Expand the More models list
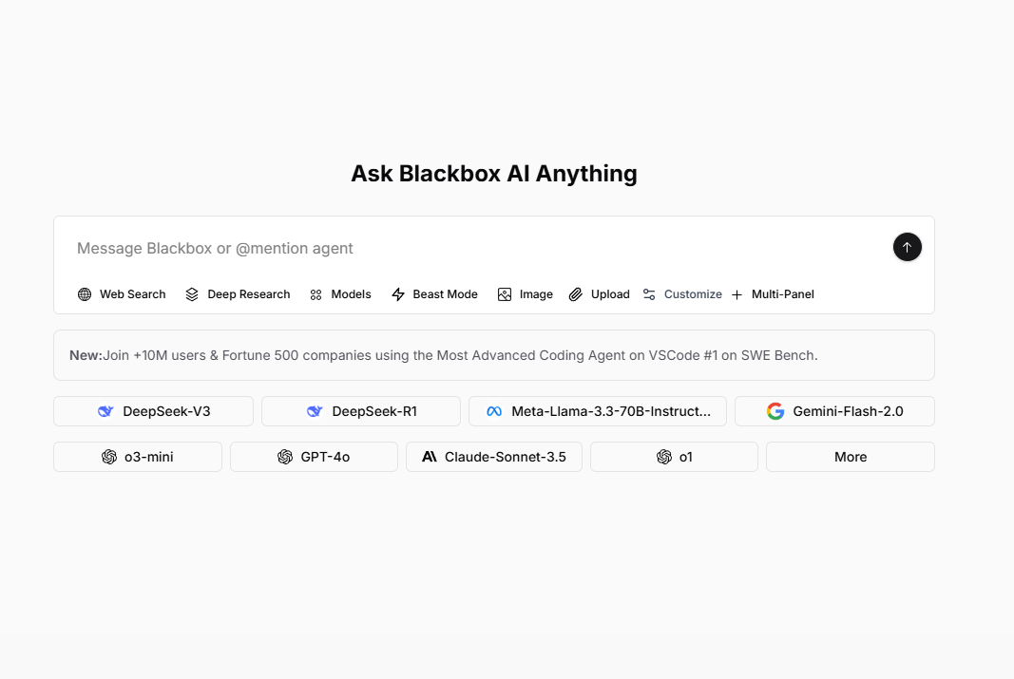 (851, 457)
